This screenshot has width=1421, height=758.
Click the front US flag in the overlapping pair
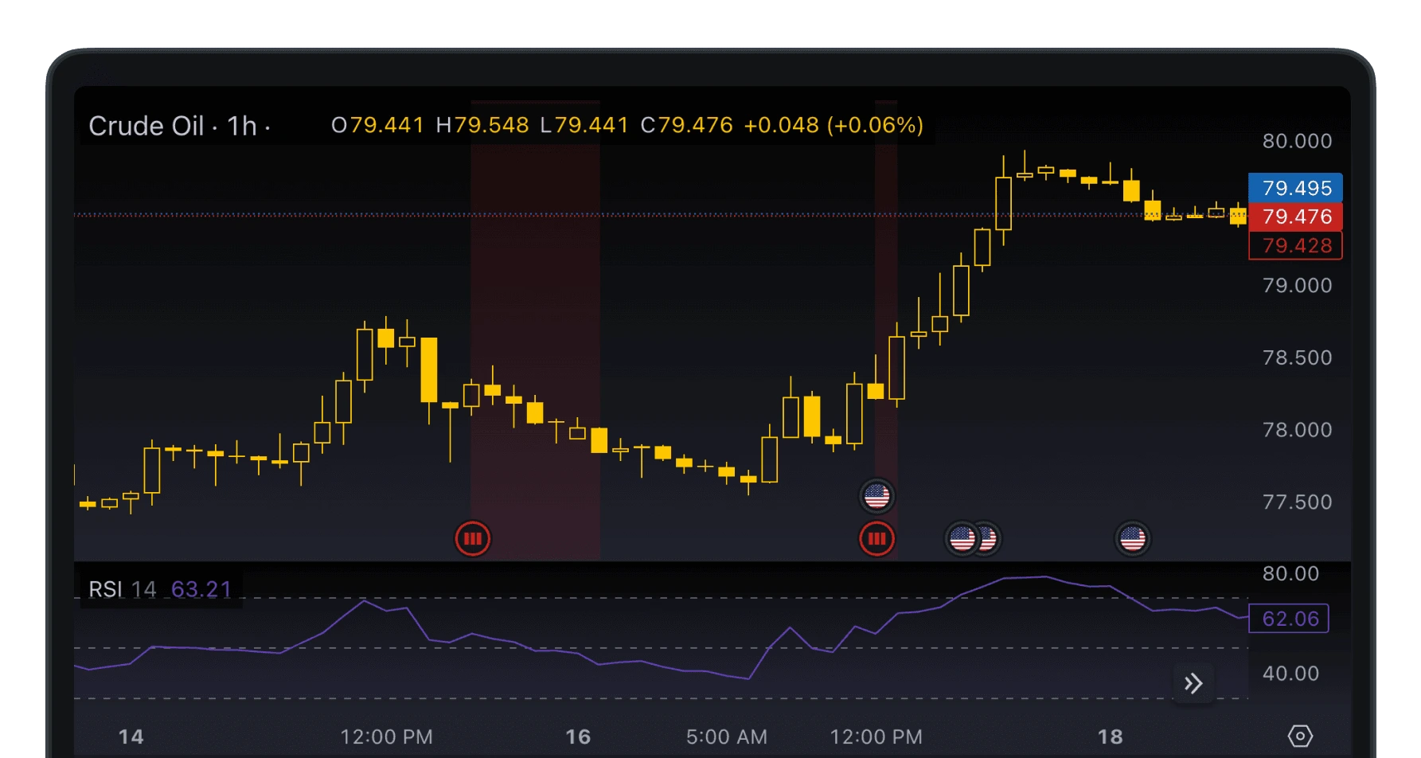[x=962, y=539]
